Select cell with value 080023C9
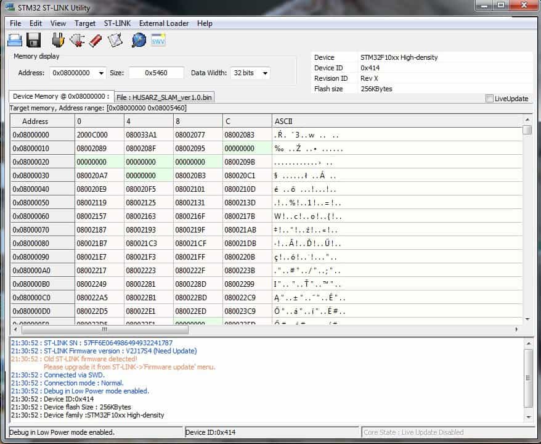 (x=247, y=311)
